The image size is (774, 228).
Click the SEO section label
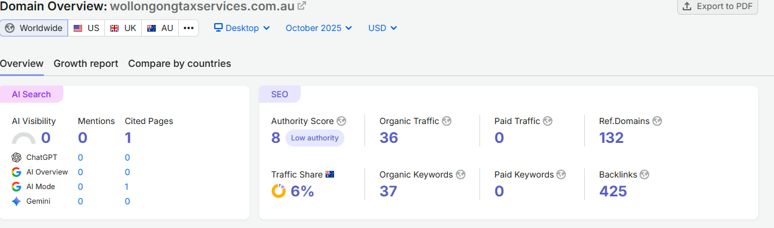tap(279, 94)
